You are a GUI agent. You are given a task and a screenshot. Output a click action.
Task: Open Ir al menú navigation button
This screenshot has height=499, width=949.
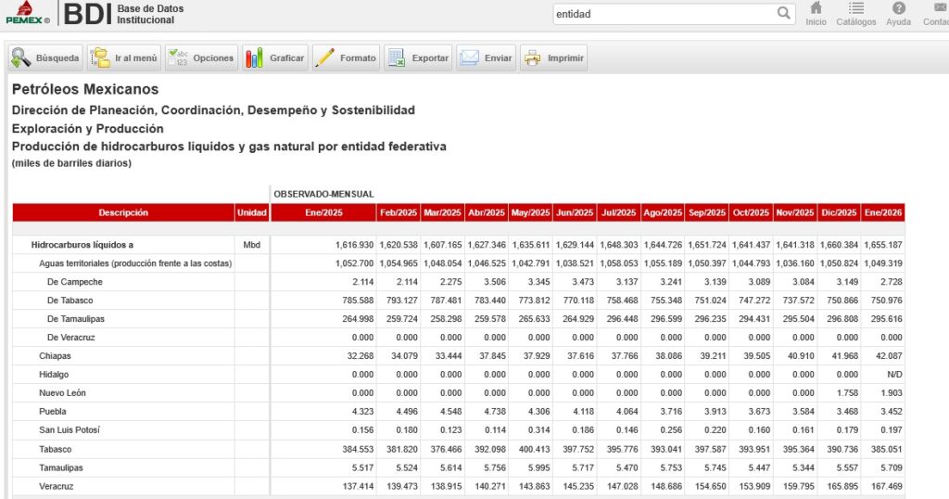pos(124,58)
